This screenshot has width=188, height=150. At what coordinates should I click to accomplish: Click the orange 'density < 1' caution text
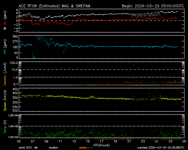point(86,148)
